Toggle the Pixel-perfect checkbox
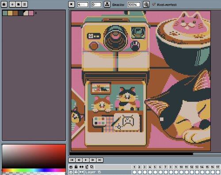Viewport: 221px width, 175px height. pyautogui.click(x=154, y=4)
